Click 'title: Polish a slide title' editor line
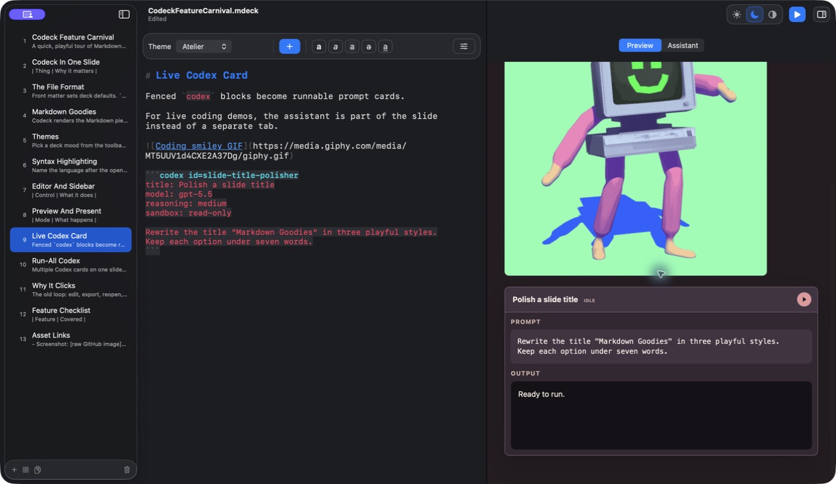836x484 pixels. pos(210,185)
